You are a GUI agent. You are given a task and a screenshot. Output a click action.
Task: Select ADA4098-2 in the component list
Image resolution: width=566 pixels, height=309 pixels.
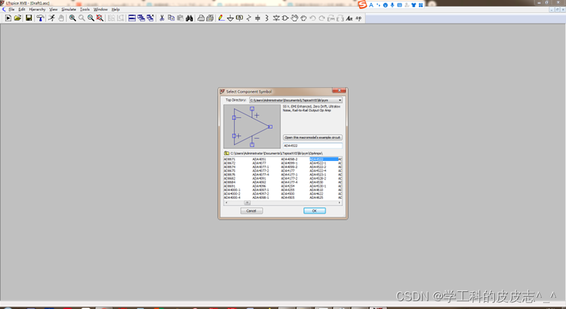coord(289,159)
